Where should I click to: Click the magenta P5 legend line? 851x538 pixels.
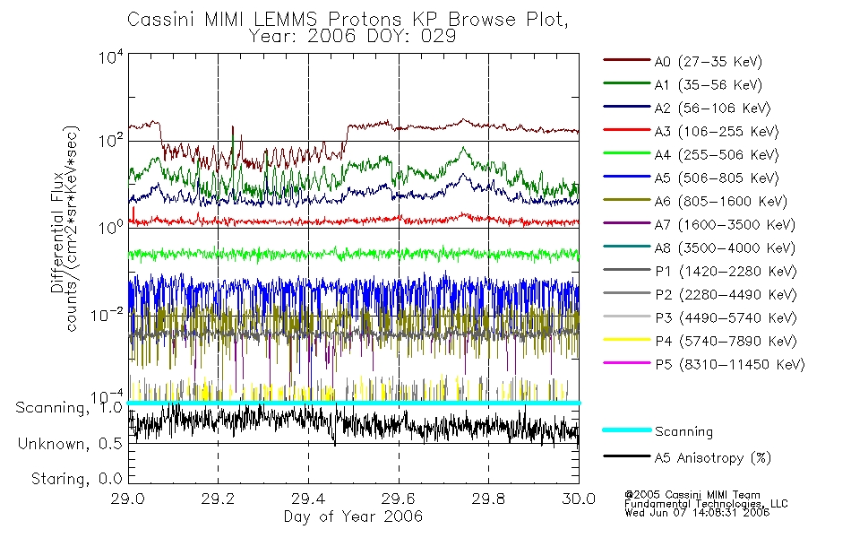click(x=627, y=362)
